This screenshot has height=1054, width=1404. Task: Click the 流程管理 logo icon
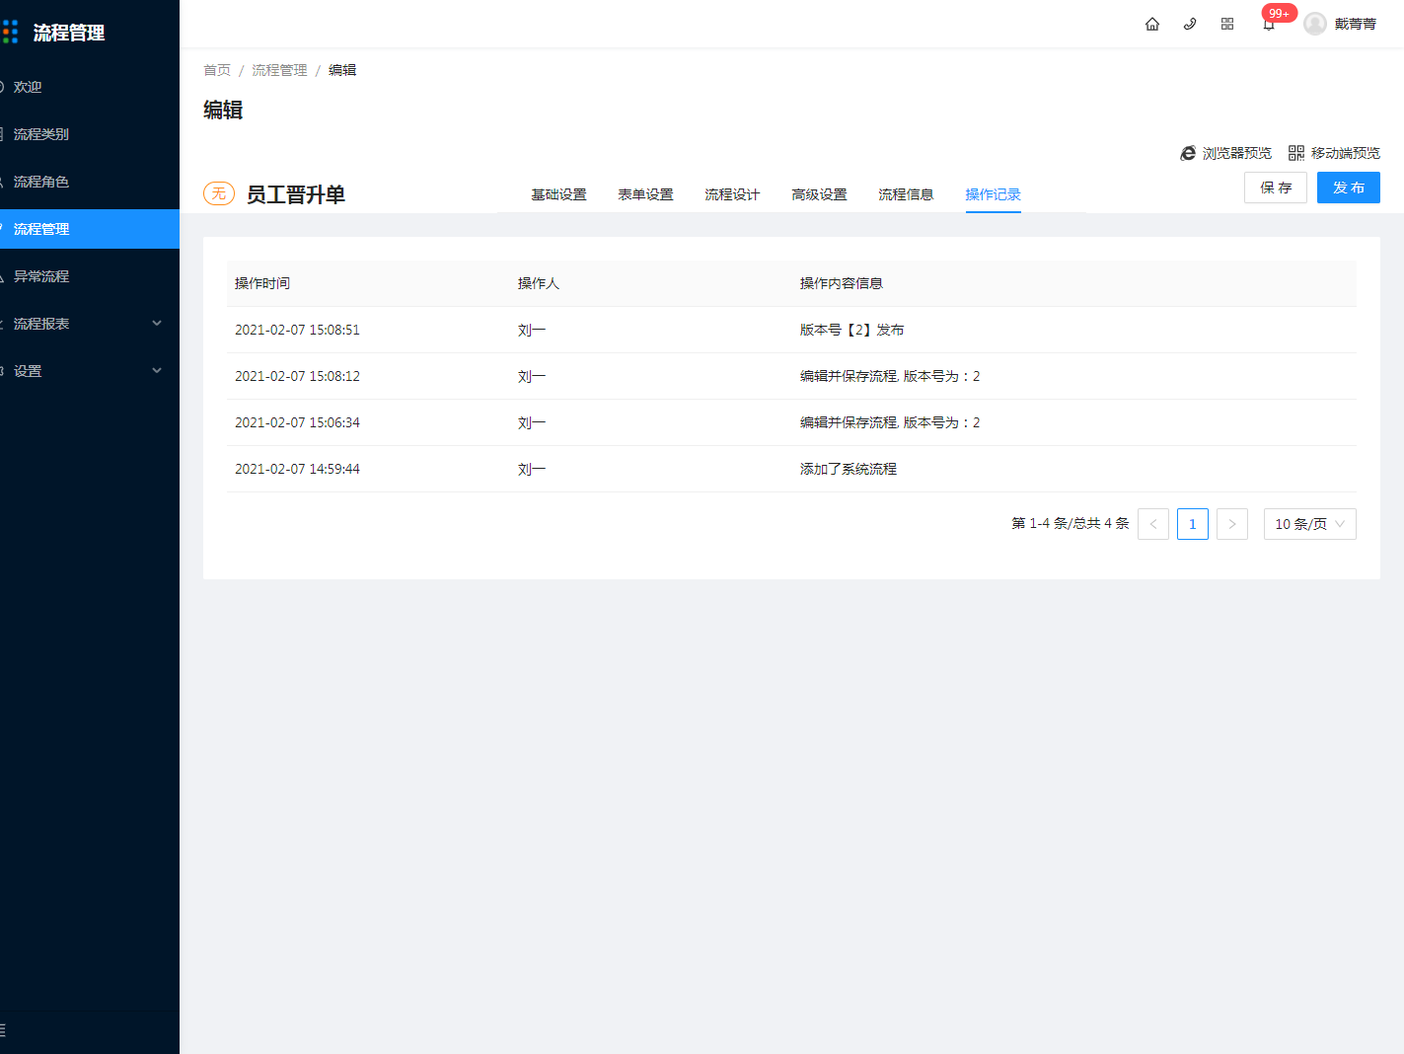10,33
